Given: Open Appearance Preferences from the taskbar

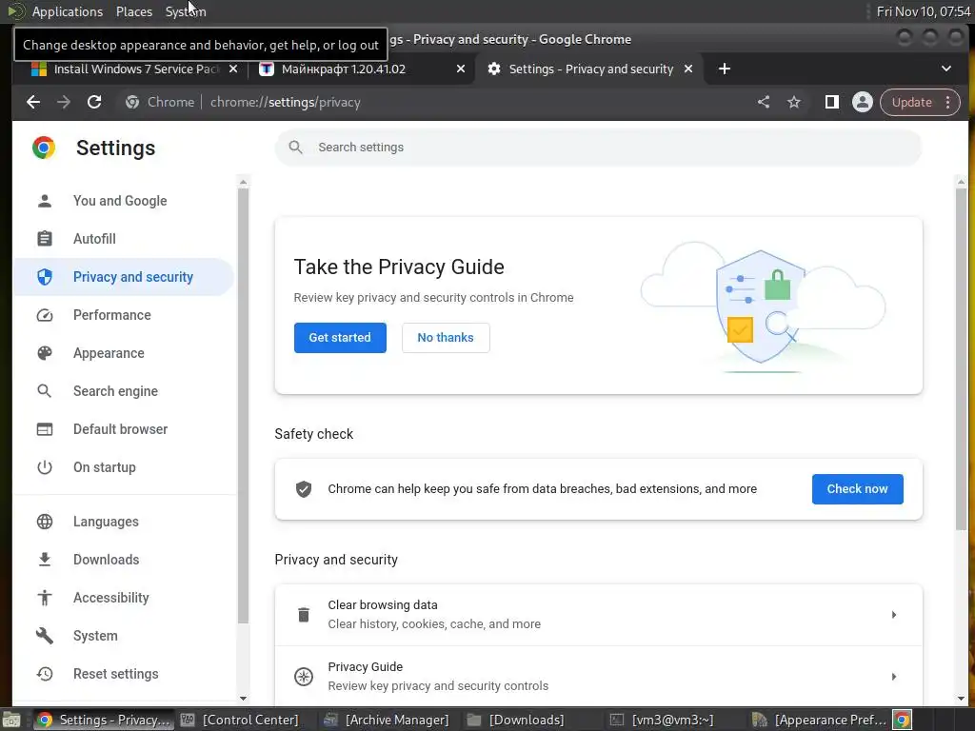Looking at the screenshot, I should click(819, 720).
